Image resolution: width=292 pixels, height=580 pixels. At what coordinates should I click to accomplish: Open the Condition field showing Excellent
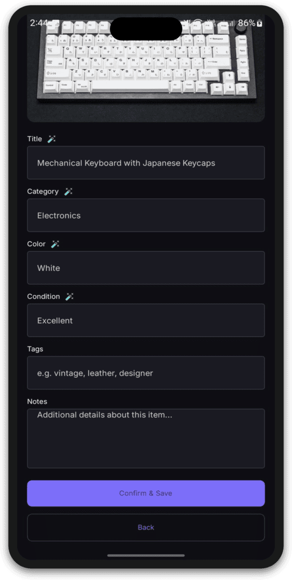[146, 320]
